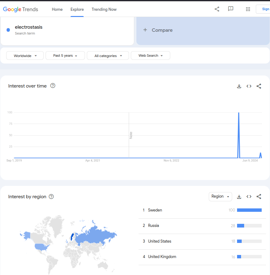Viewport: 270px width, 275px height.
Task: Click the tall peak in the trend chart
Action: pos(239,135)
